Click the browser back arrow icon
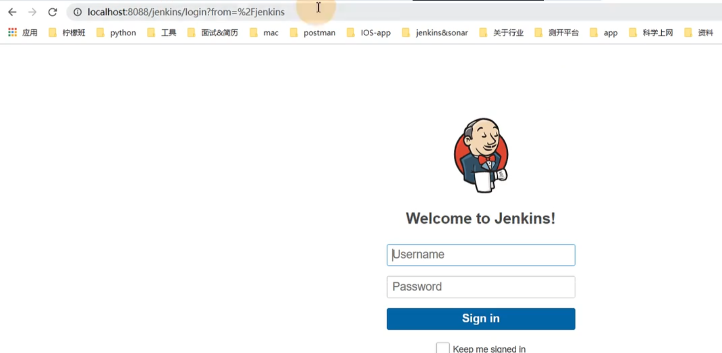The image size is (722, 353). [11, 12]
